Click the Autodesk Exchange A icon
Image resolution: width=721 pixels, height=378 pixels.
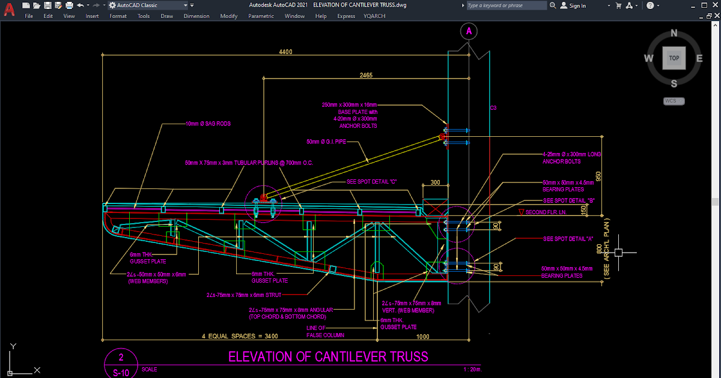(628, 5)
